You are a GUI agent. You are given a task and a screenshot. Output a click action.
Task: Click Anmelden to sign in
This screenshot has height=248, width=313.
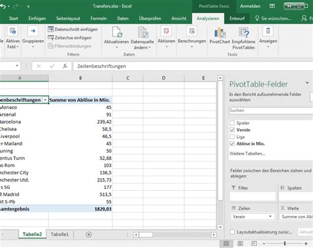tap(250, 6)
